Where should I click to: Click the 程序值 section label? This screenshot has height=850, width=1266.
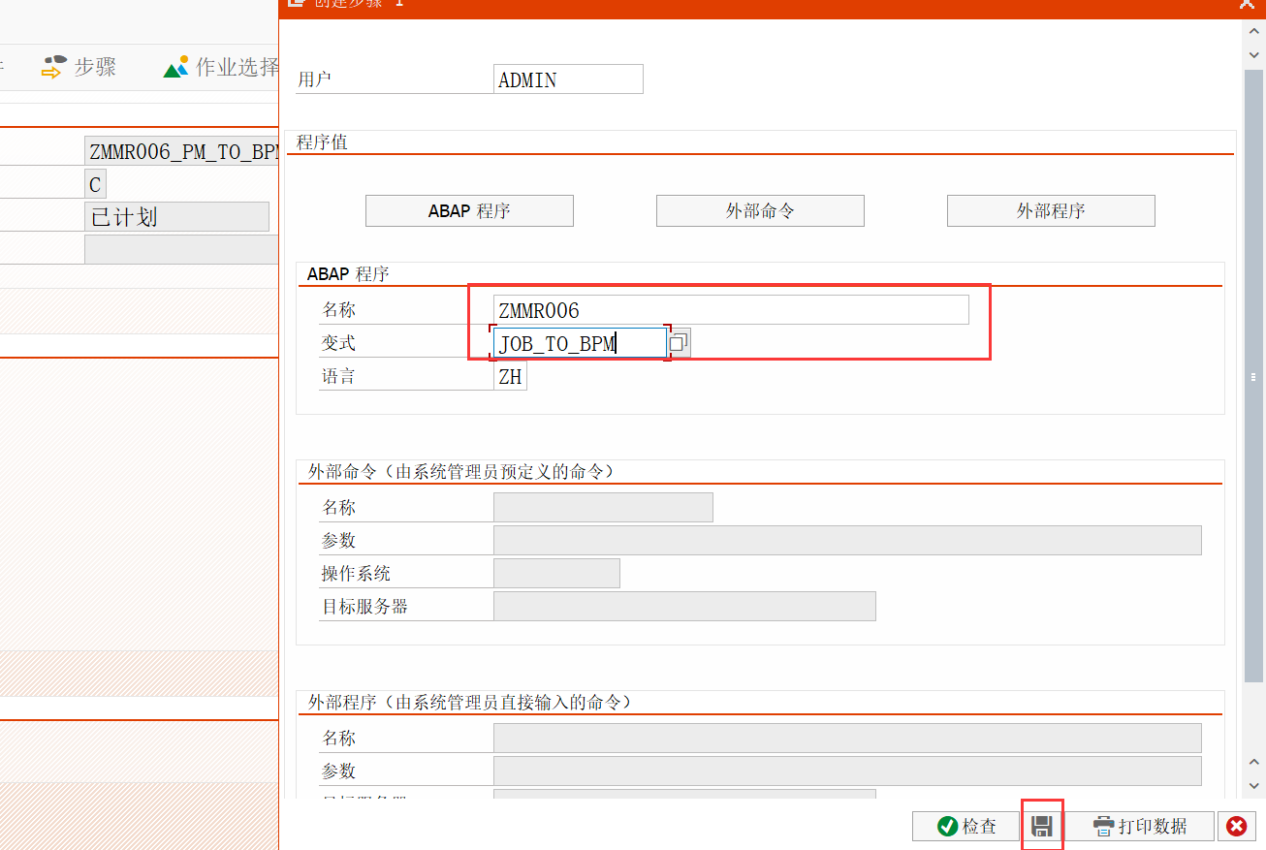coord(323,142)
